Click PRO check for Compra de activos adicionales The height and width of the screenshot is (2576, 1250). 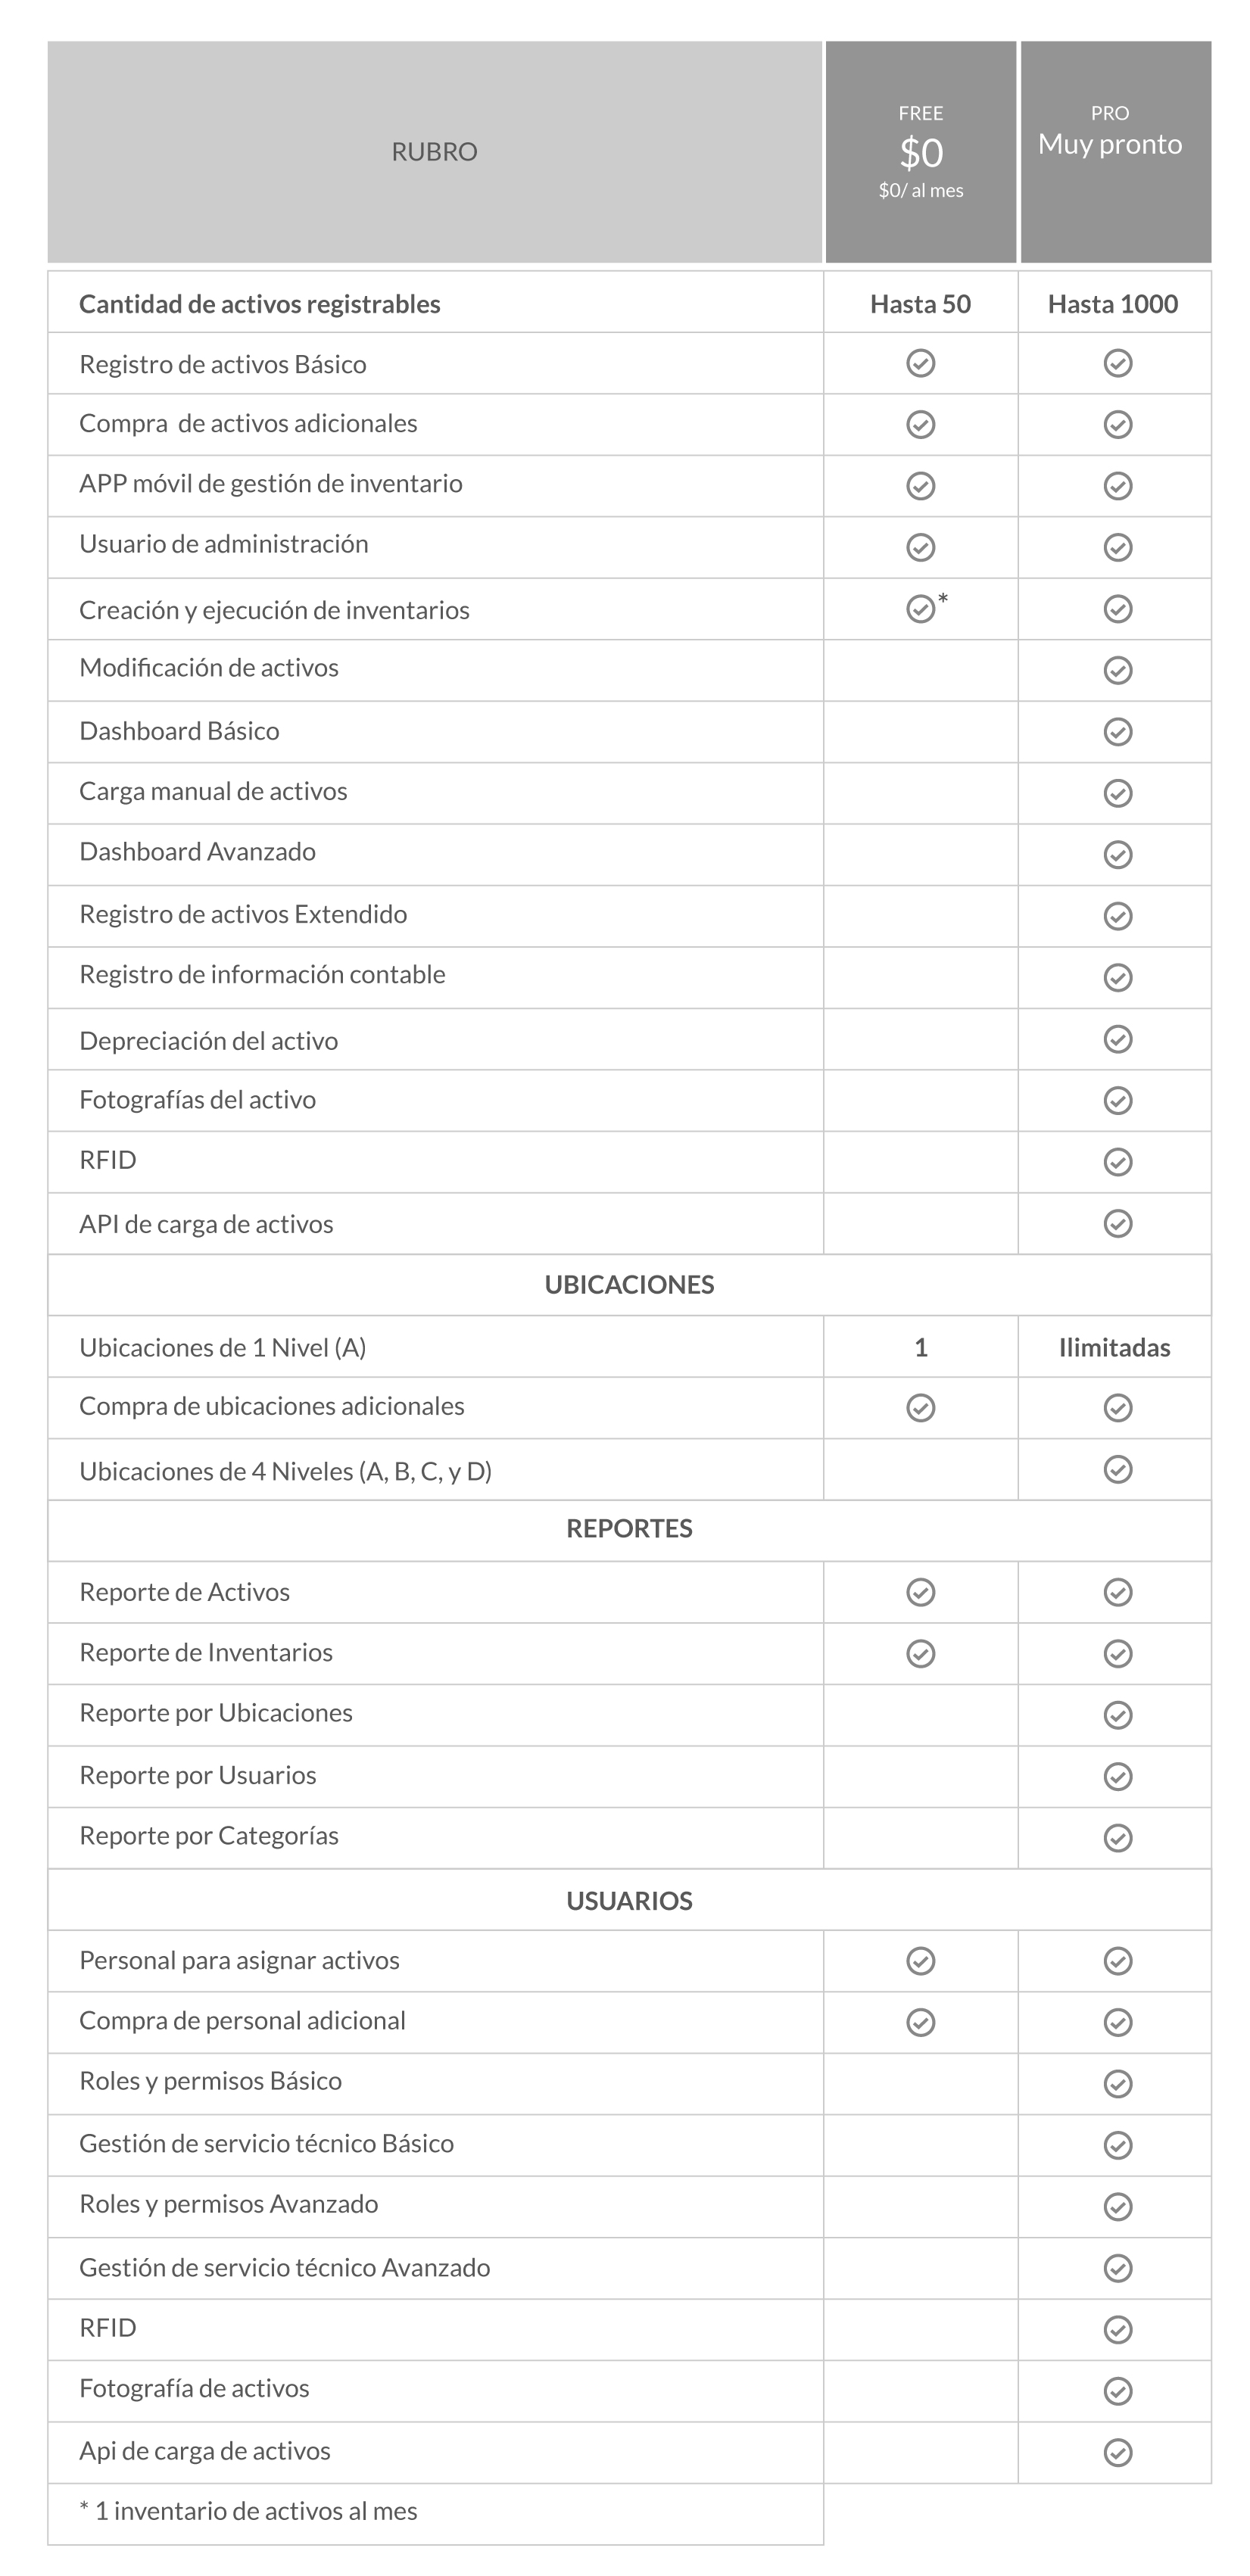pyautogui.click(x=1117, y=424)
